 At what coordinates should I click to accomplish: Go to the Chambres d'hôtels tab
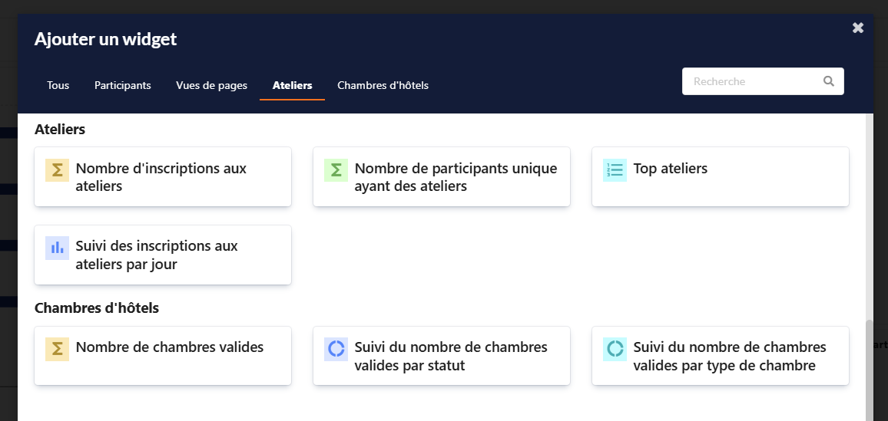tap(383, 85)
